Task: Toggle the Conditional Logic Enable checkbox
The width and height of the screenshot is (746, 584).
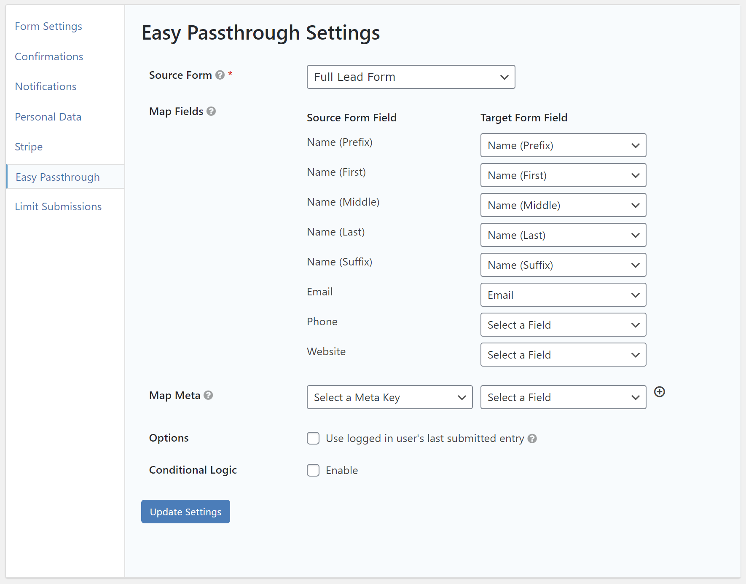Action: [313, 470]
